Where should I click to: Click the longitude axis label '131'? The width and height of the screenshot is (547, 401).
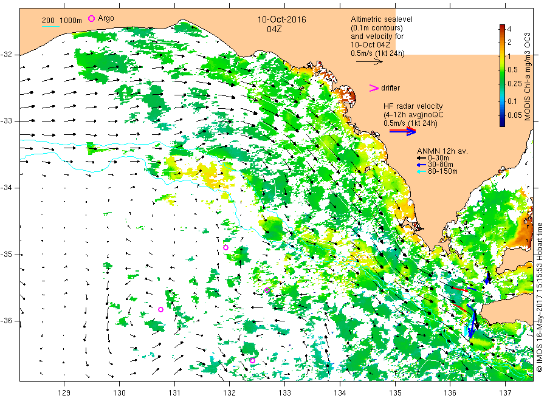click(174, 393)
